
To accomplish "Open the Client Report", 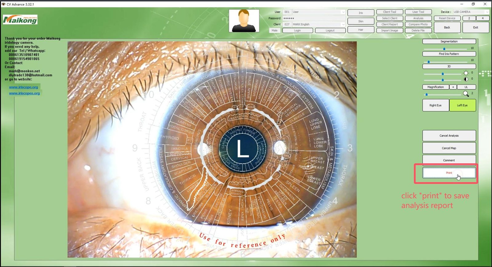I will click(390, 24).
